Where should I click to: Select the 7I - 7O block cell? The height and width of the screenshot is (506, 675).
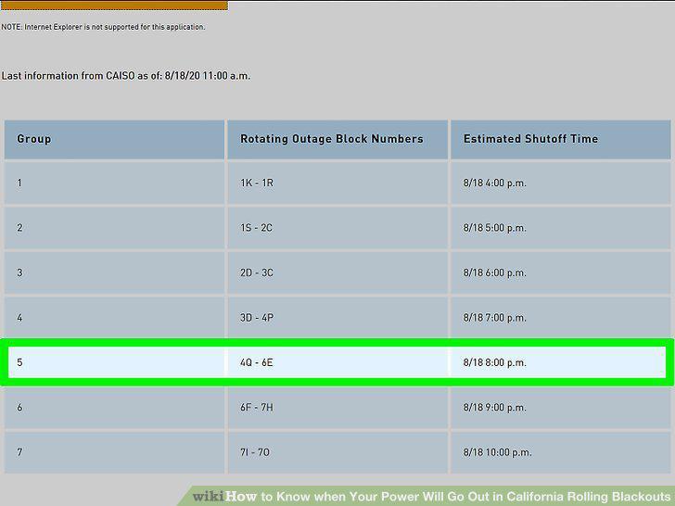click(337, 452)
